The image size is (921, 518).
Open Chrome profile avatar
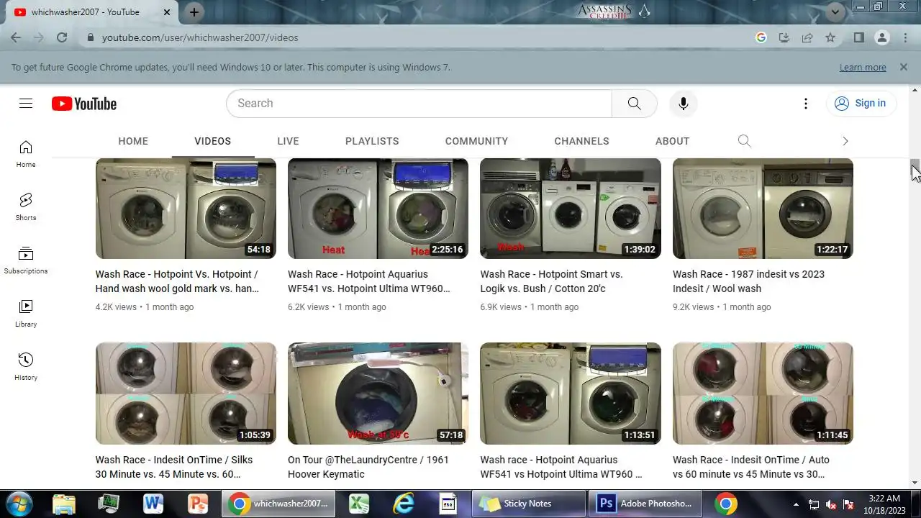coord(882,37)
